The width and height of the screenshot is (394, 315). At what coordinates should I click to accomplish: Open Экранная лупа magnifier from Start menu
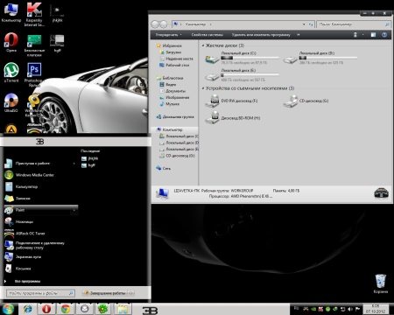pos(41,256)
